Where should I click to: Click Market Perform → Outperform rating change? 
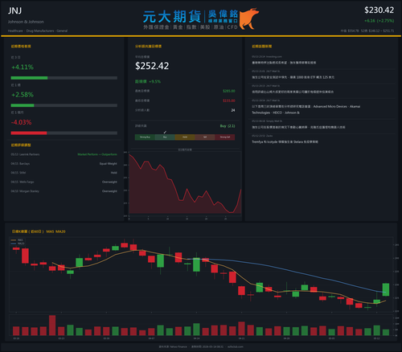point(97,154)
